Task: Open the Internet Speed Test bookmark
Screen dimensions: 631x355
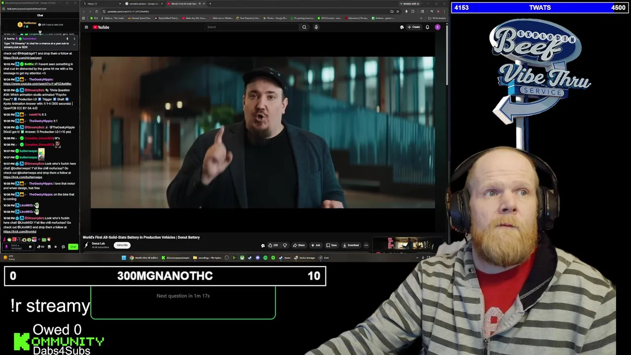Action: pos(140,18)
